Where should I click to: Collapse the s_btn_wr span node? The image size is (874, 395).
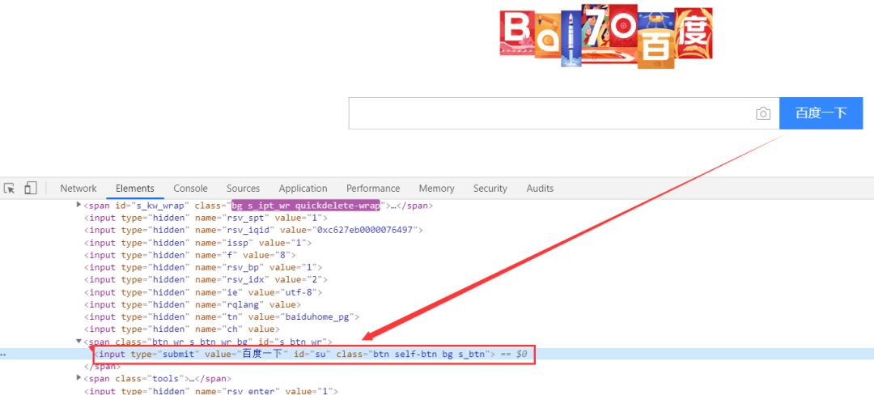78,341
